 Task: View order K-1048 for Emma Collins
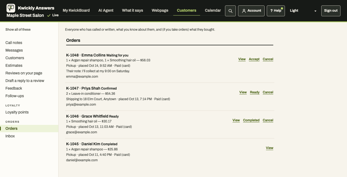[x=242, y=59]
